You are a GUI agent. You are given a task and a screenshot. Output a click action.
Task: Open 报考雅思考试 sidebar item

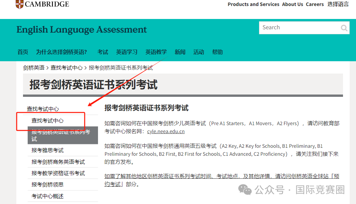[x=47, y=150]
